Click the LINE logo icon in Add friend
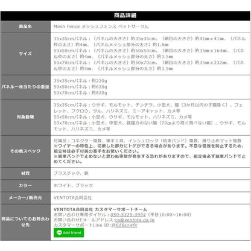 click(59, 233)
